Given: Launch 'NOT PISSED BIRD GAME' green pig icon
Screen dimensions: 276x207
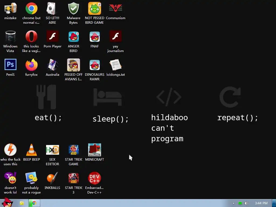Looking at the screenshot, I should pyautogui.click(x=95, y=8).
